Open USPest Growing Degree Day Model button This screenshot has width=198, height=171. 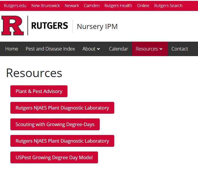pos(54,157)
